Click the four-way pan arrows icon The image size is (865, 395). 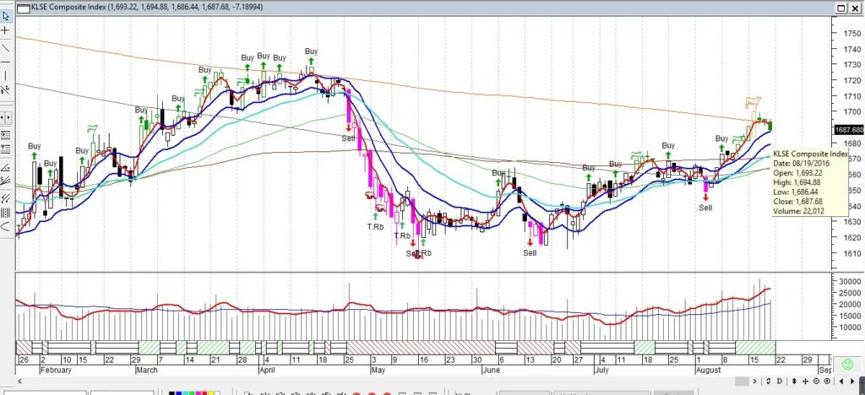(805, 381)
